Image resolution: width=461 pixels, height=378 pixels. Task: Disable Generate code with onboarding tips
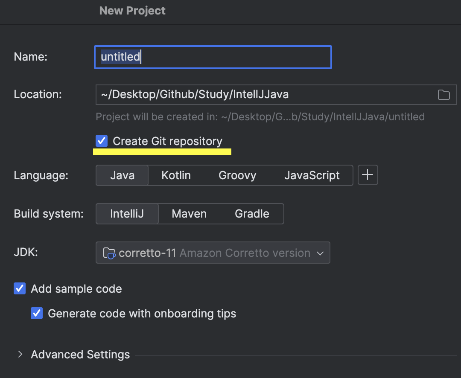[x=37, y=314]
